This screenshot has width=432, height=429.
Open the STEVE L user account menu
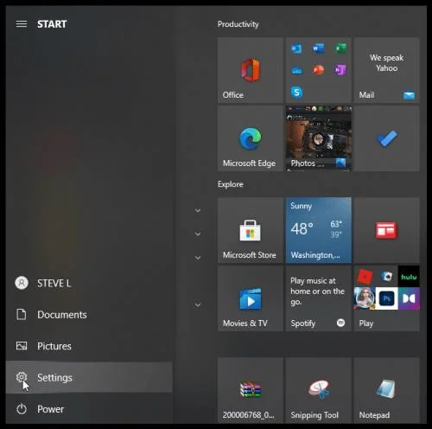[x=89, y=283]
